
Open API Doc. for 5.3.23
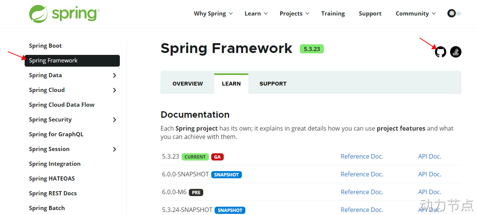(x=430, y=156)
